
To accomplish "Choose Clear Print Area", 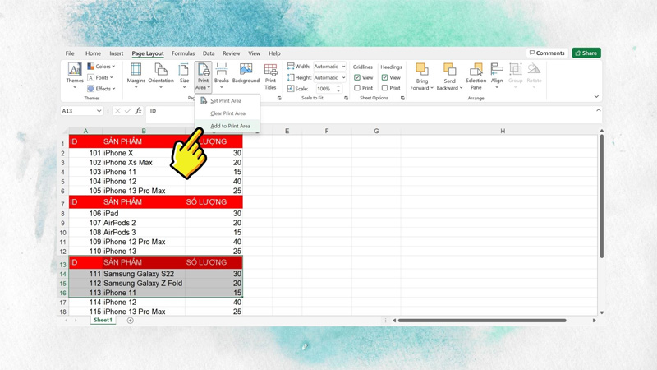I will (227, 113).
